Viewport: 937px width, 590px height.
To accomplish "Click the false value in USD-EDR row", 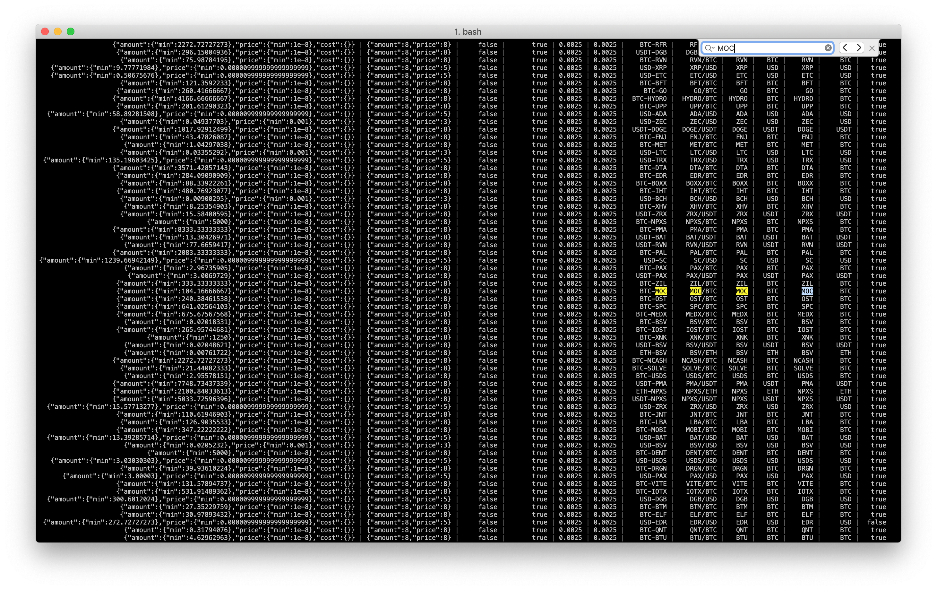I will tap(876, 522).
